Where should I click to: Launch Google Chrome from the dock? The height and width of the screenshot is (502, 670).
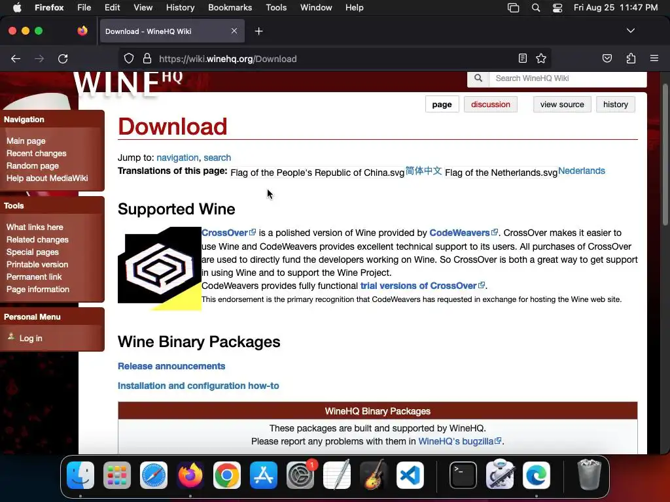(x=227, y=475)
